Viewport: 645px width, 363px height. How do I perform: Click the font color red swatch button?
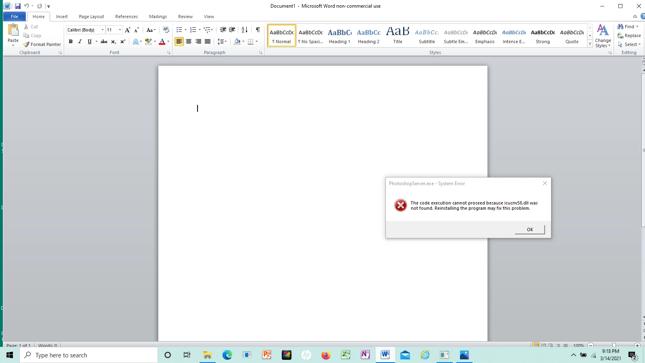[162, 42]
